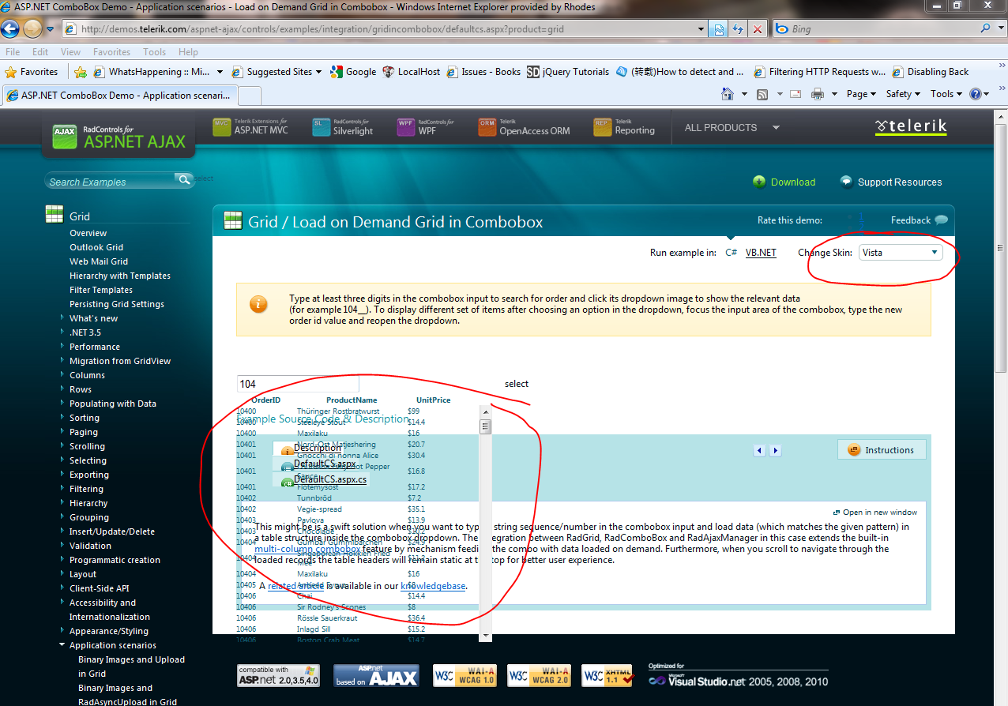1008x706 pixels.
Task: Switch example to VB.NET
Action: (x=761, y=253)
